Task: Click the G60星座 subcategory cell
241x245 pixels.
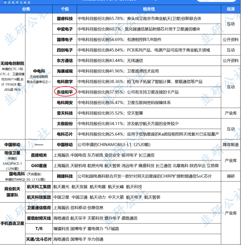Action: point(39,166)
